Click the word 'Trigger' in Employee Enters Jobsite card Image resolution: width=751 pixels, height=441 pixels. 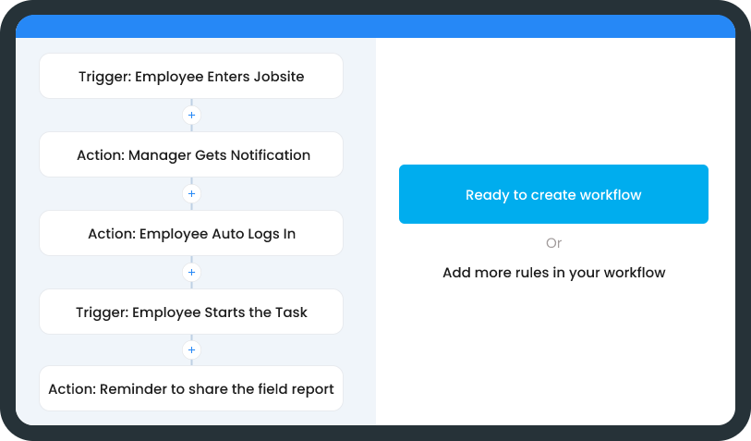point(103,76)
